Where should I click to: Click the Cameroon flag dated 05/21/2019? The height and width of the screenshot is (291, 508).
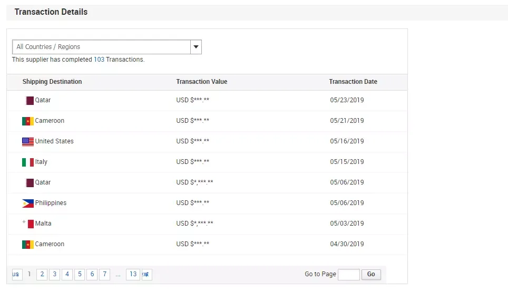28,121
